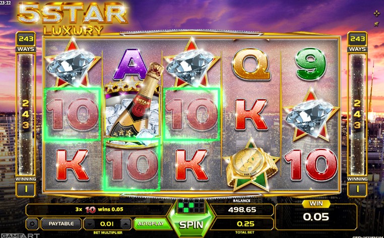The image size is (384, 238).
Task: Click the diamond star on fifth reel
Action: click(x=311, y=115)
